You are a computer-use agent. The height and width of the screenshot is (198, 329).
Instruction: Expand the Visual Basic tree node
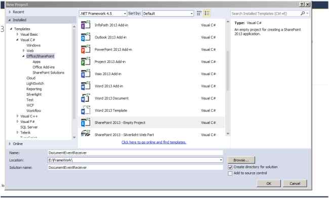[18, 34]
